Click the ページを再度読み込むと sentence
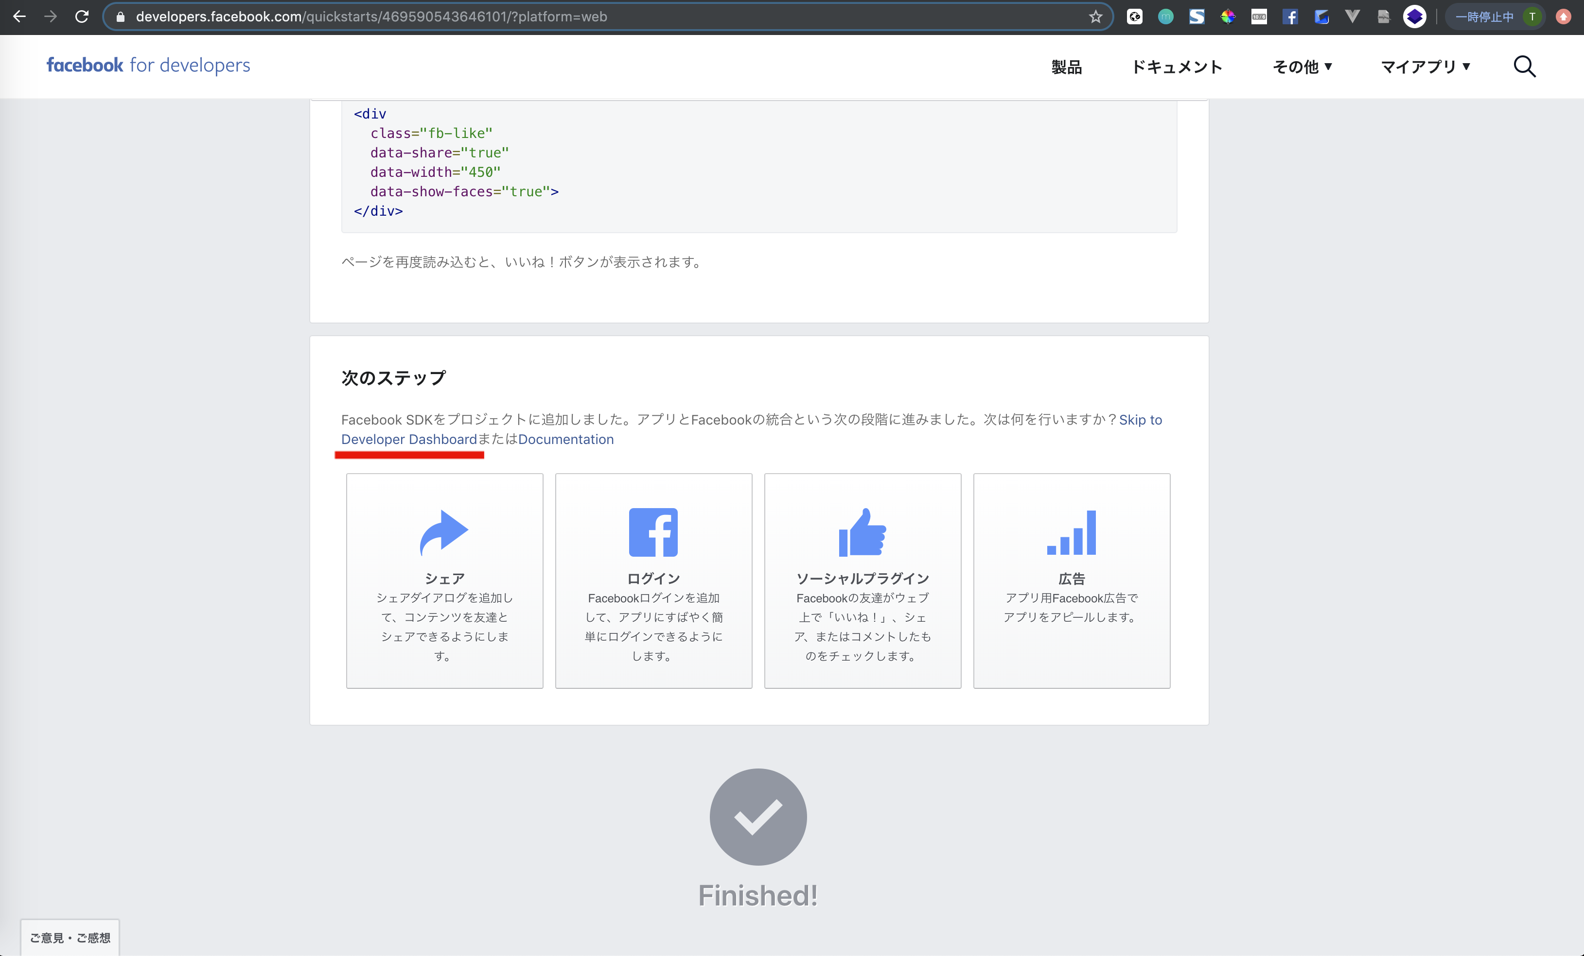 coord(523,262)
